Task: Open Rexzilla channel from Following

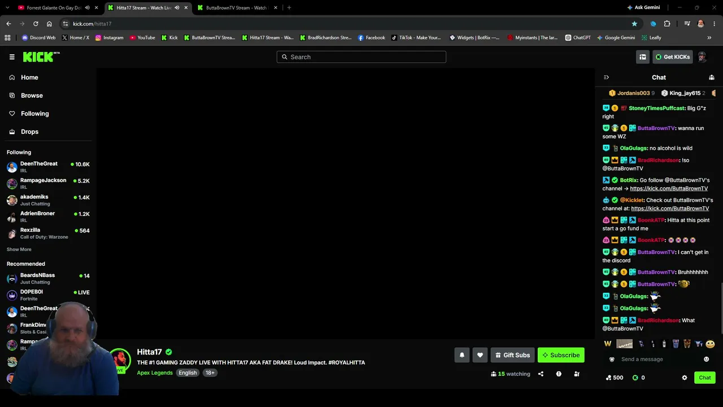Action: [x=48, y=233]
